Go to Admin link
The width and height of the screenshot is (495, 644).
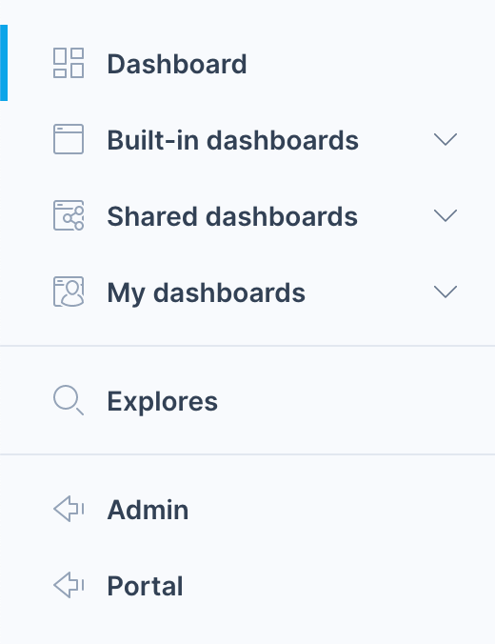[x=148, y=510]
